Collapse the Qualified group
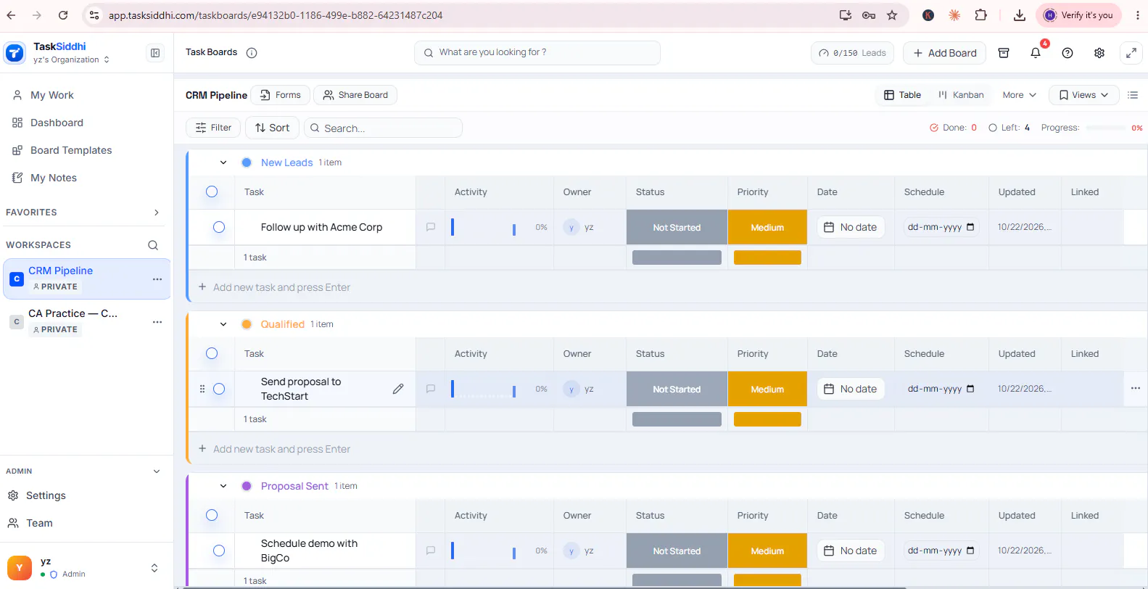Viewport: 1148px width, 589px height. pos(223,324)
